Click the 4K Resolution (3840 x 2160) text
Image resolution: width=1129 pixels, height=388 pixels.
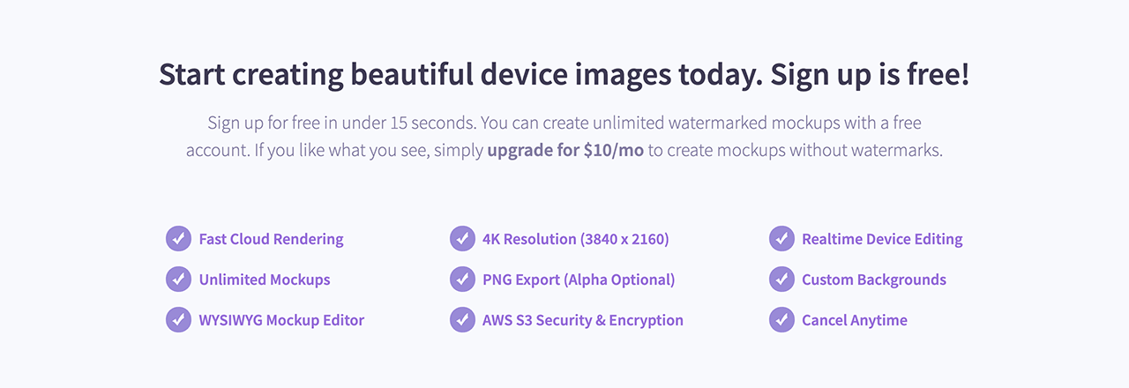575,239
